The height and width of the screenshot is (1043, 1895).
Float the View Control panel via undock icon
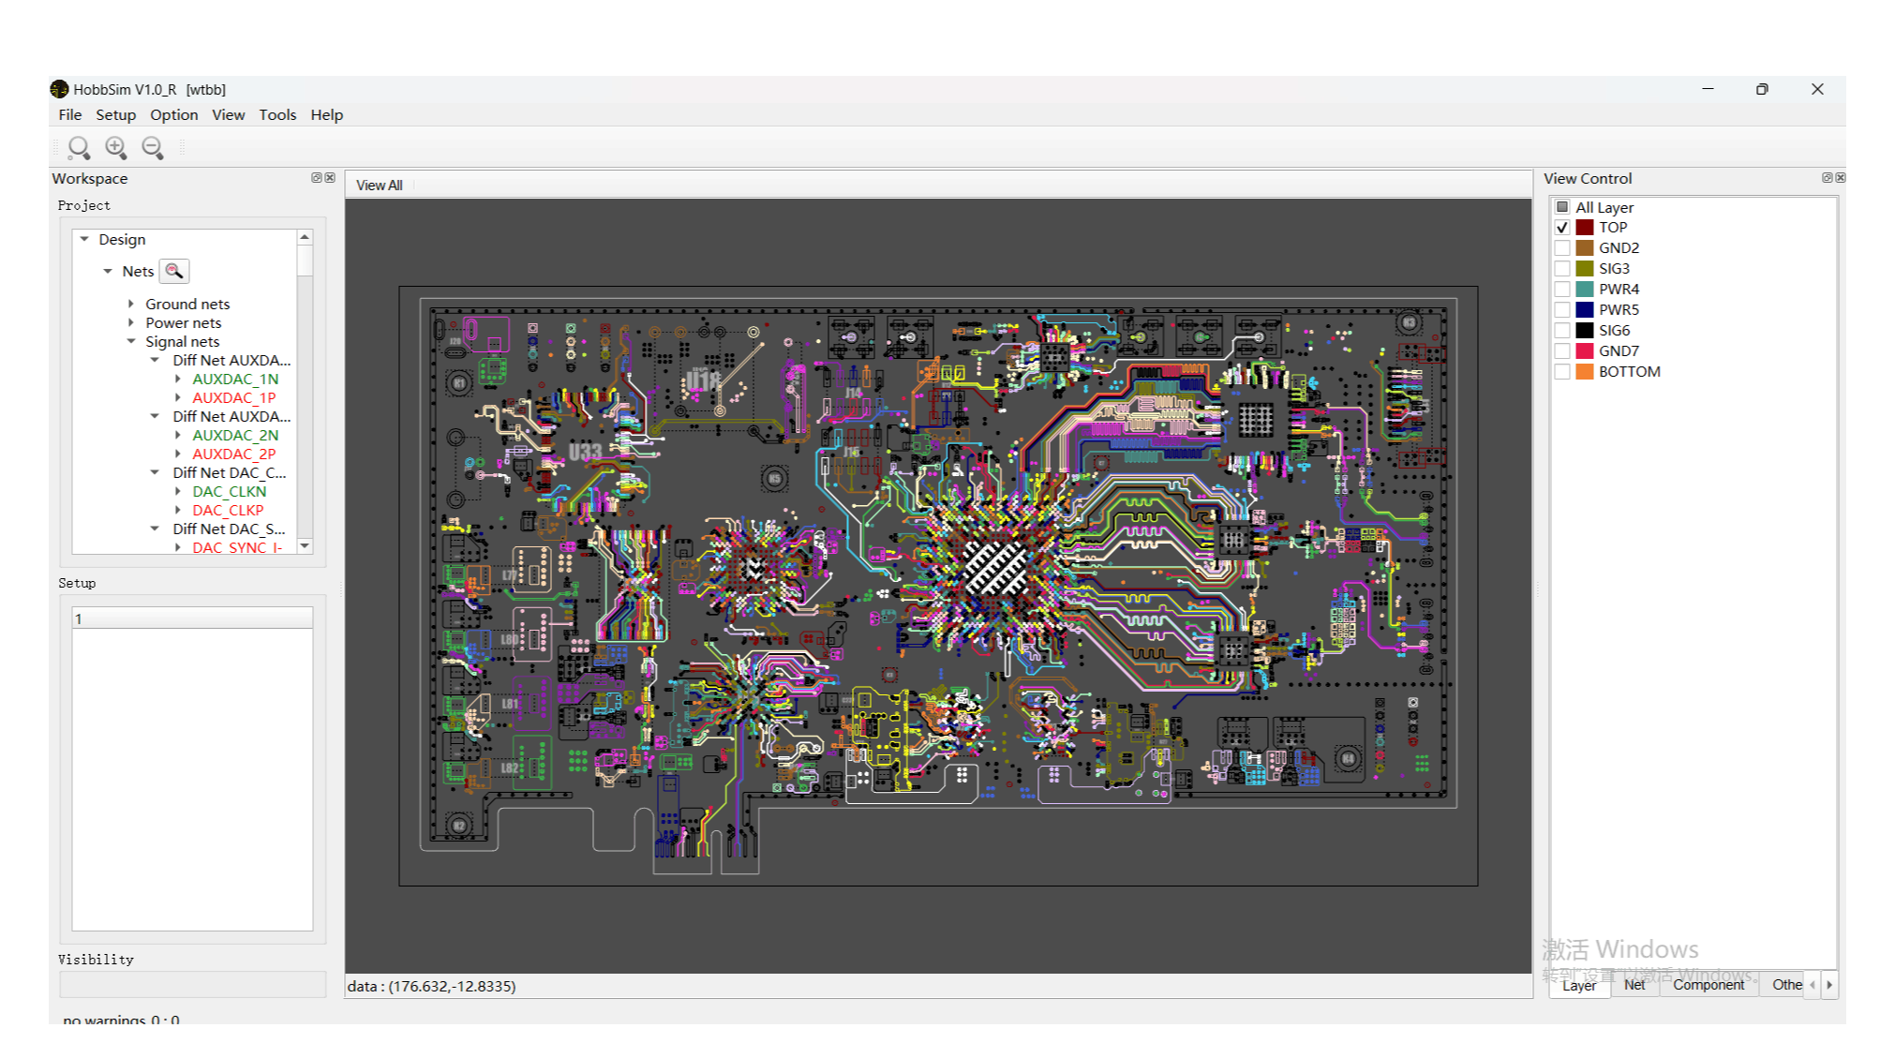[x=1827, y=178]
